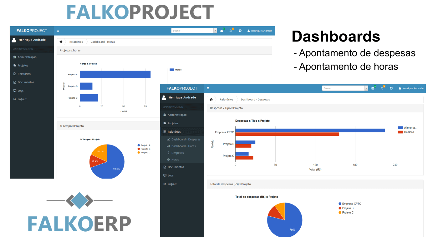Select Dashboard - Despesas submenu item in sidebar
438x246 pixels.
(184, 140)
